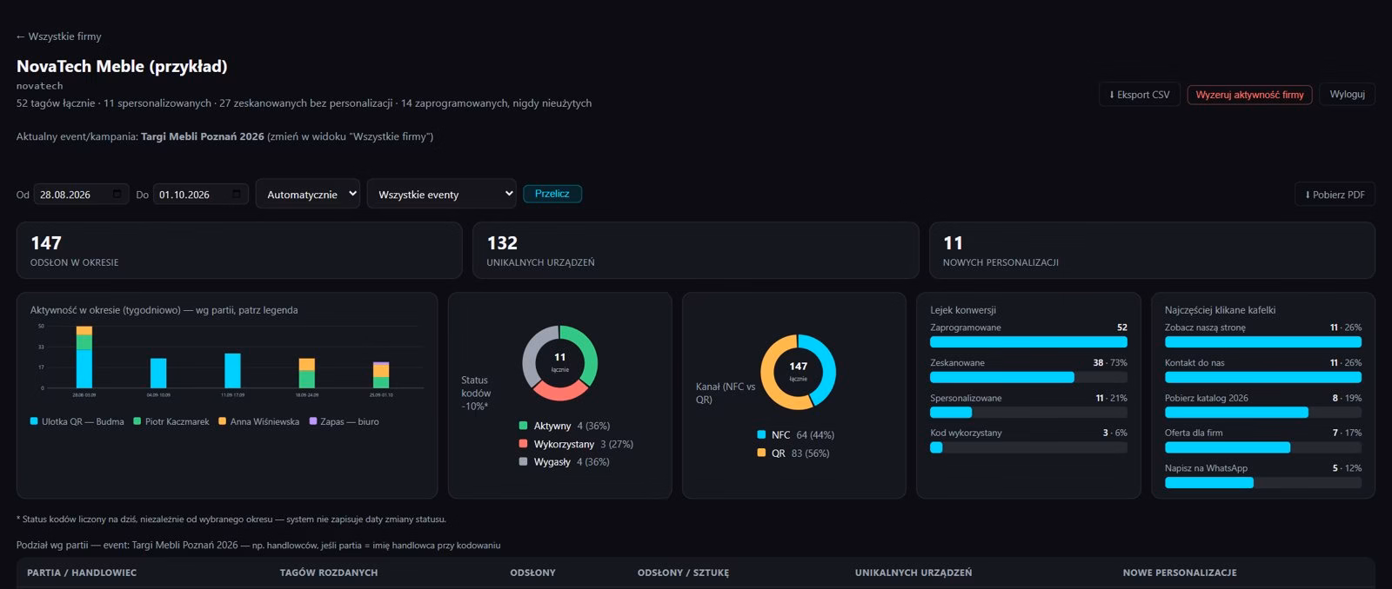The image size is (1392, 589).
Task: Click the NovaTech Meble (przykład) heading
Action: [122, 66]
